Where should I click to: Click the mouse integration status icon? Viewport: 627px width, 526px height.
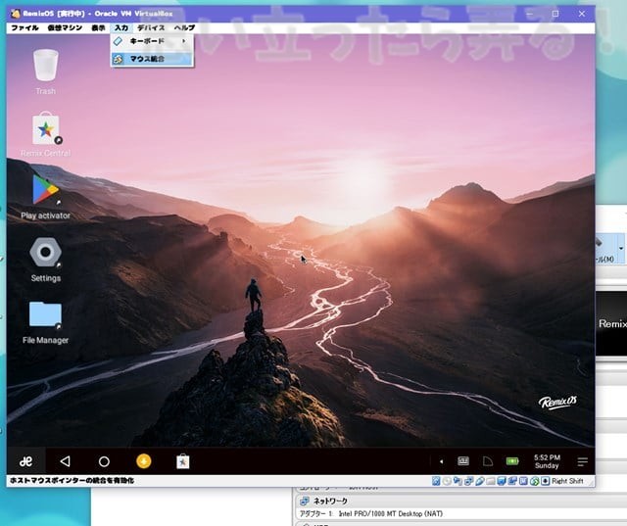535,481
